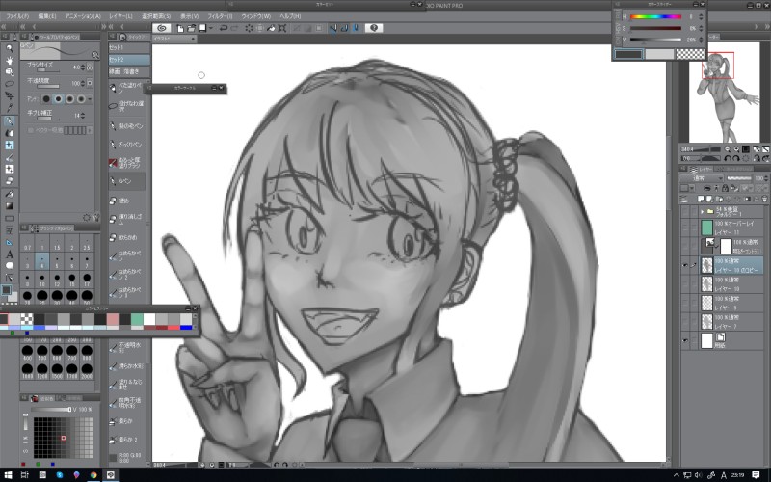The height and width of the screenshot is (482, 771).
Task: Show the hidden overlay layer 11
Action: pyautogui.click(x=685, y=228)
